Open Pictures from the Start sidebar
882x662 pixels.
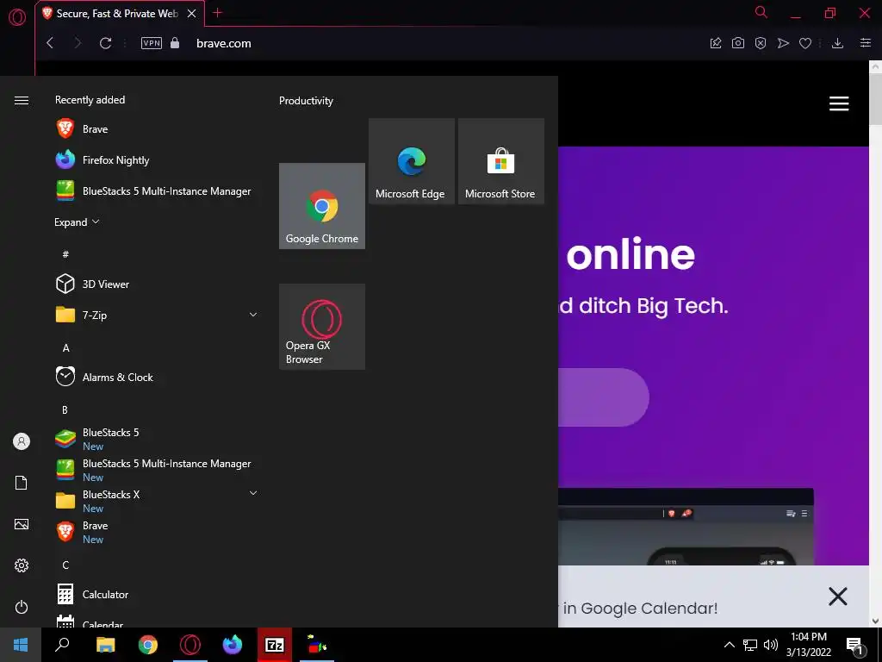[22, 524]
